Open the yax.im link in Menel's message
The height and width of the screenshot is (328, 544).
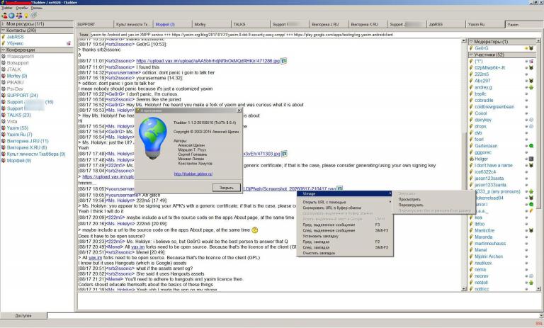click(137, 247)
